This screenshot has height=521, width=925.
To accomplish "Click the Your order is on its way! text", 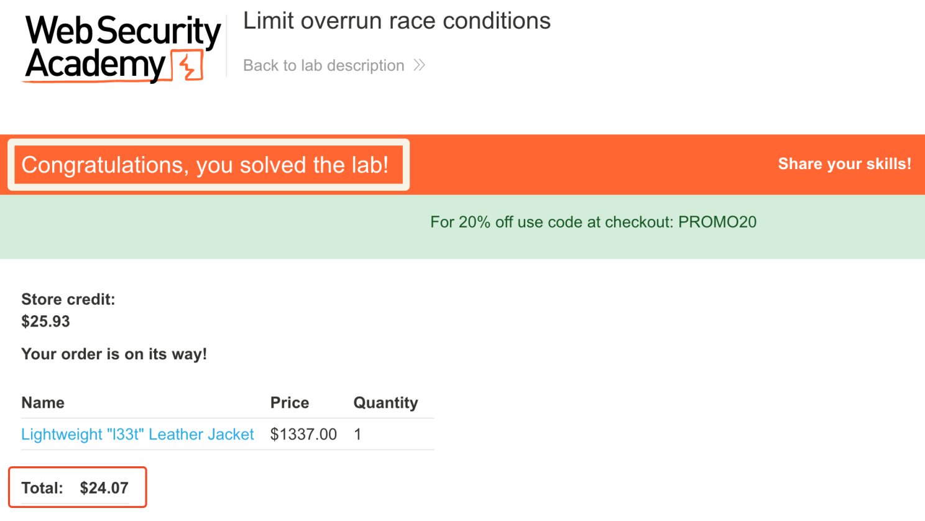I will [114, 354].
